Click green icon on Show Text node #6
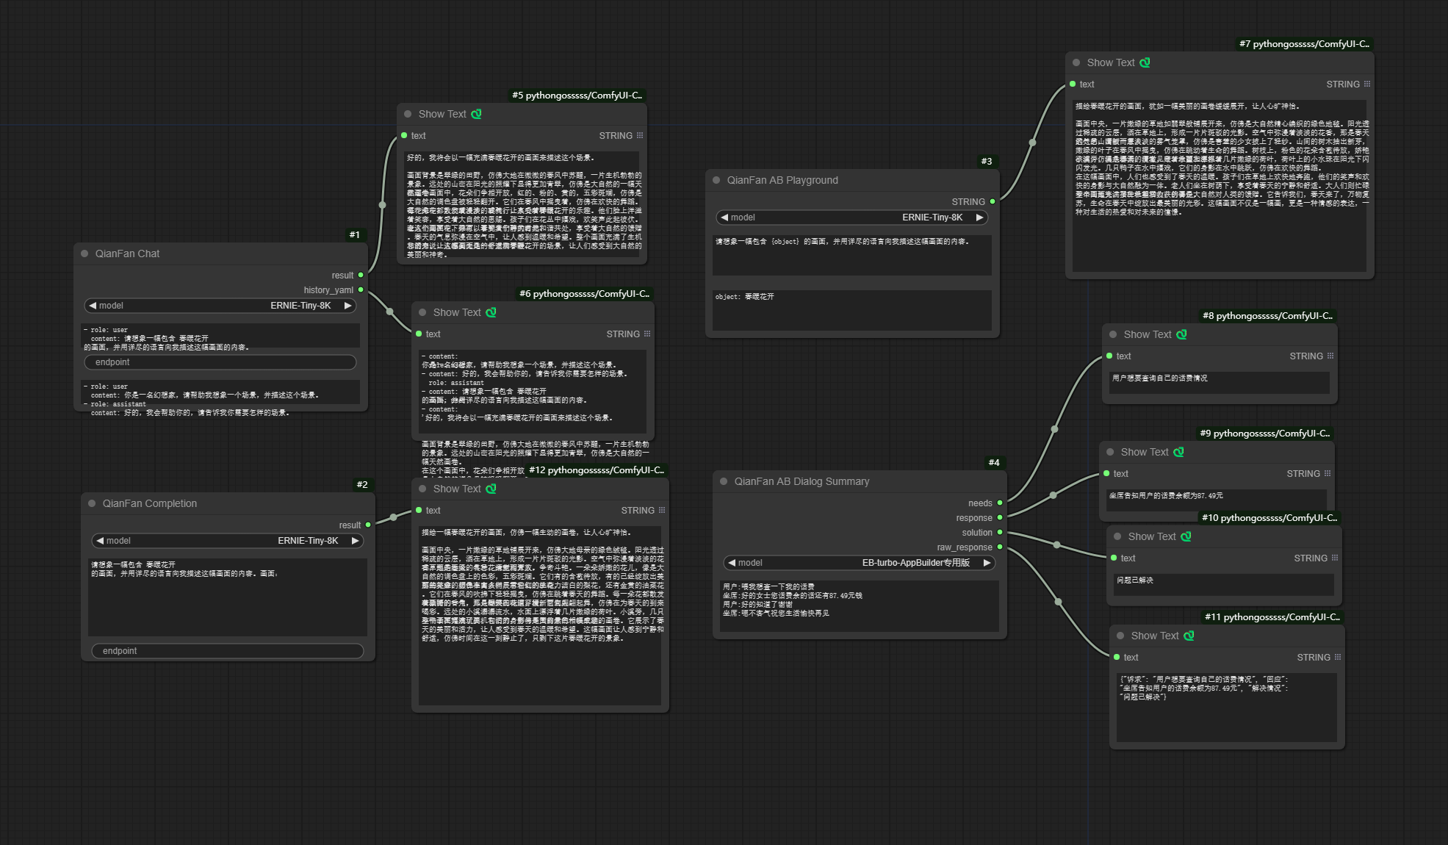Viewport: 1448px width, 845px height. pos(491,312)
